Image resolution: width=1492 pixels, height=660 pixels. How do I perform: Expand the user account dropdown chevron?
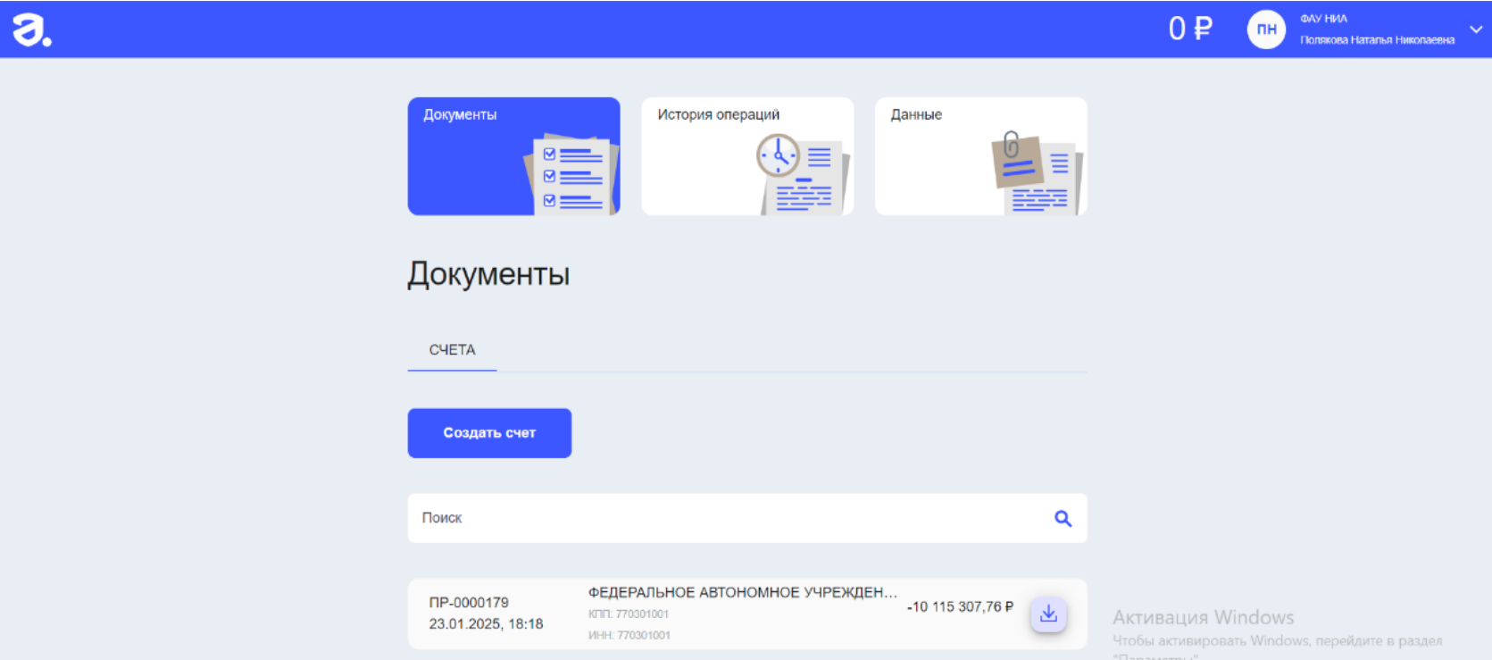pos(1476,29)
